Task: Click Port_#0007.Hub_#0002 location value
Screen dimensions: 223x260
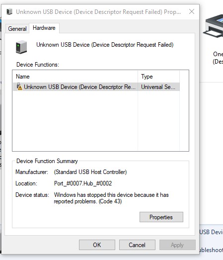Action: point(83,183)
